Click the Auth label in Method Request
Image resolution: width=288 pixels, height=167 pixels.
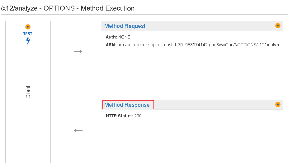(111, 37)
